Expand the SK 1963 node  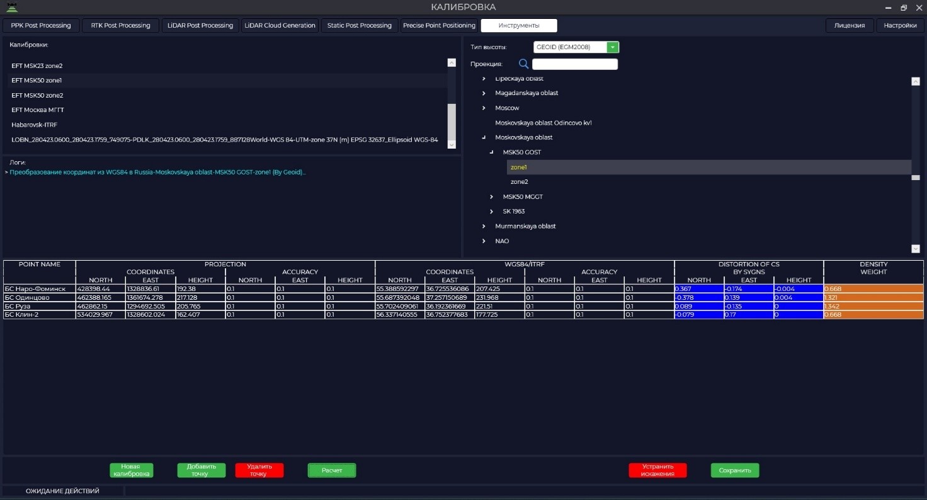click(x=492, y=212)
